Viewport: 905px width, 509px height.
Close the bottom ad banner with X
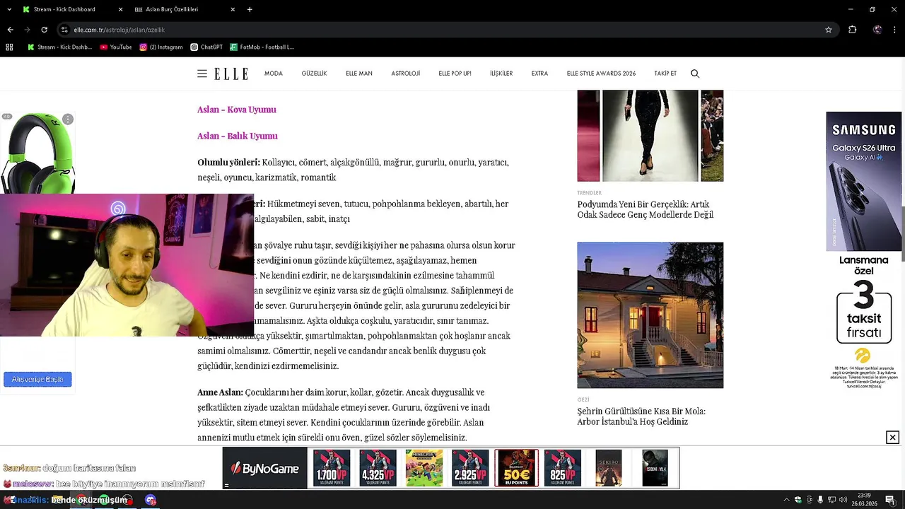[x=892, y=438]
